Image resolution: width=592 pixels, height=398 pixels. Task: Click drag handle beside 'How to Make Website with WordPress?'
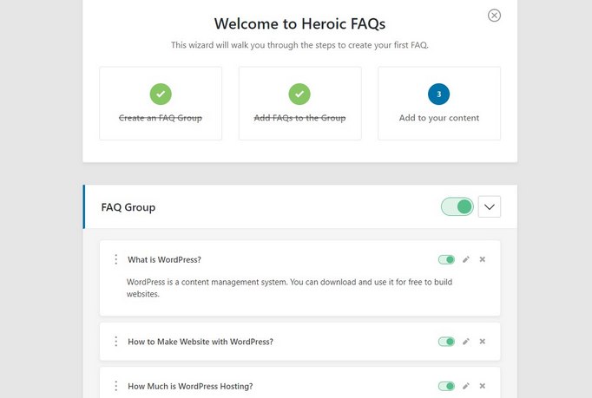tap(116, 342)
